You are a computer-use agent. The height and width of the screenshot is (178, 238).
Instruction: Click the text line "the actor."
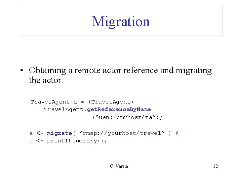tap(46, 80)
